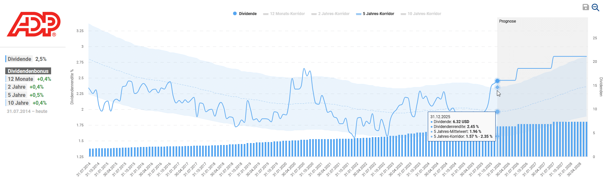Click the blue Dividende dot in the legend
Image resolution: width=606 pixels, height=181 pixels.
point(235,14)
